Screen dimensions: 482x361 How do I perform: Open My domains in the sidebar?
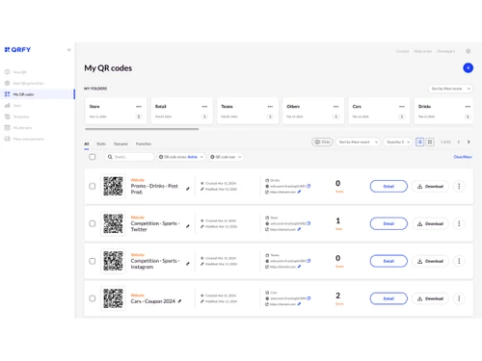point(18,128)
